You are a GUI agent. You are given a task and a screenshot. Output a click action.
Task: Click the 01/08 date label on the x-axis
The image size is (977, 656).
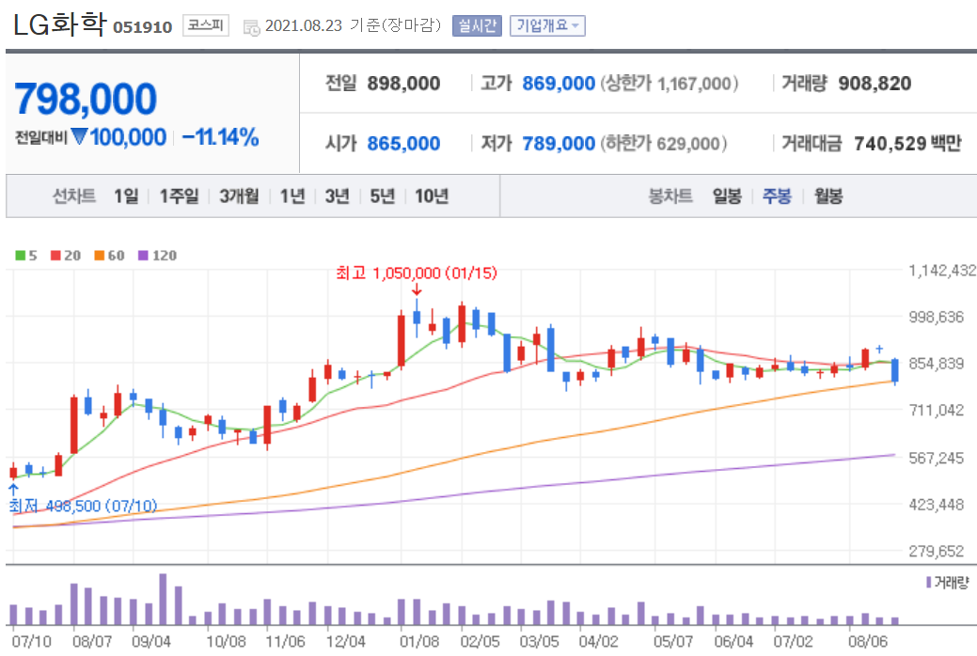(419, 641)
